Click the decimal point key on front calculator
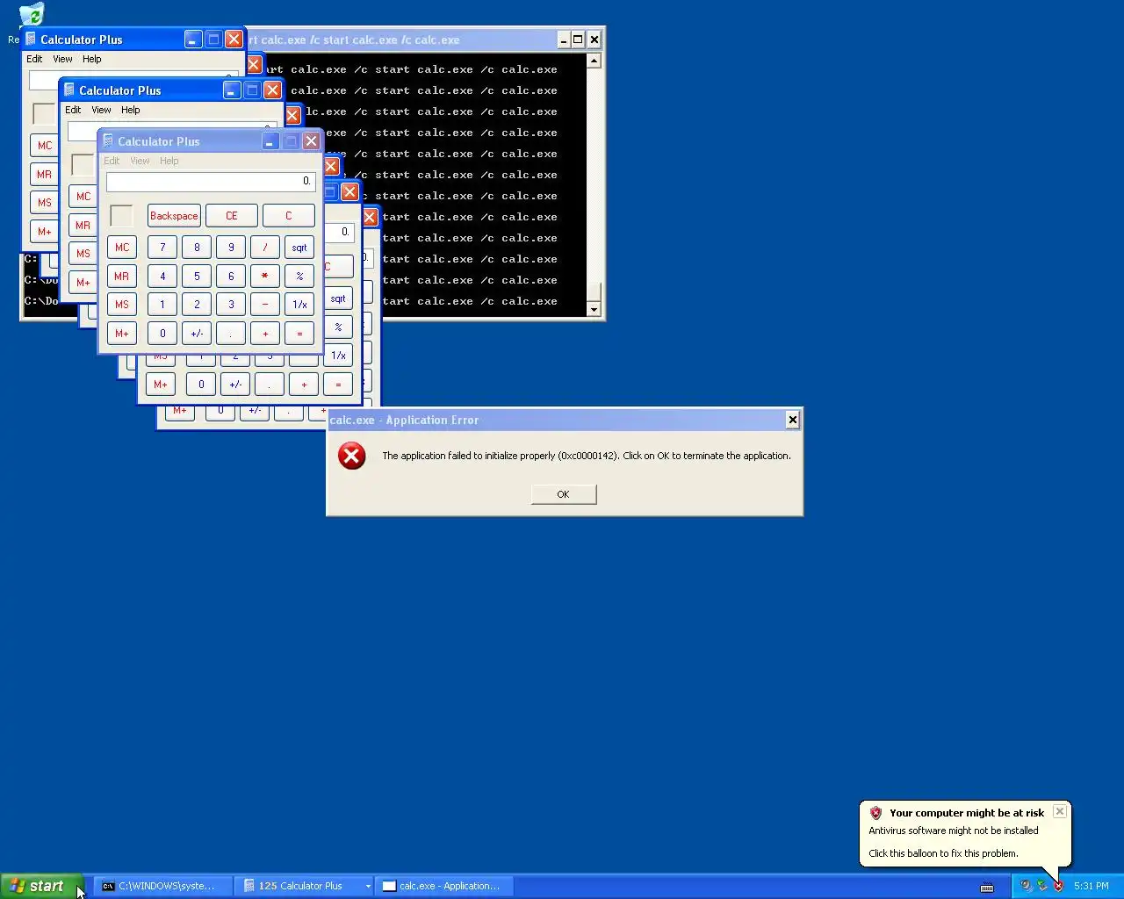Image resolution: width=1124 pixels, height=899 pixels. pyautogui.click(x=231, y=334)
